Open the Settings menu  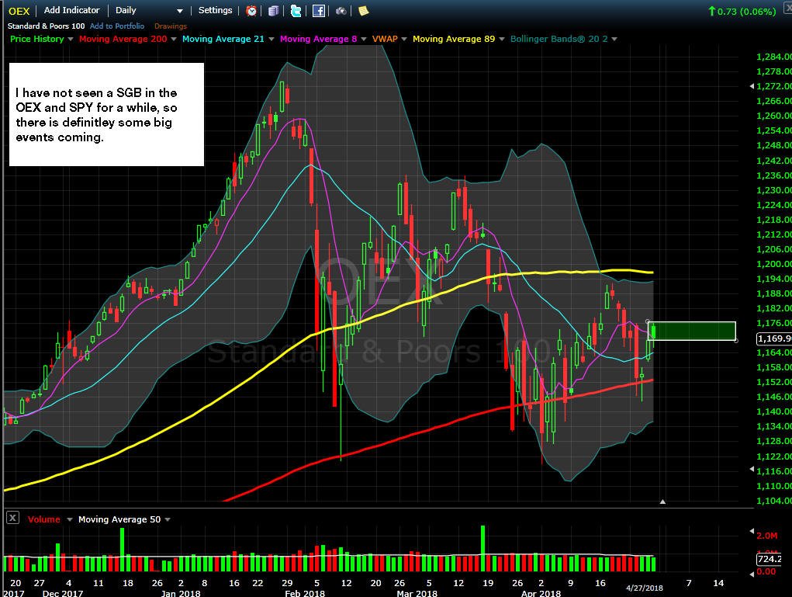point(215,10)
